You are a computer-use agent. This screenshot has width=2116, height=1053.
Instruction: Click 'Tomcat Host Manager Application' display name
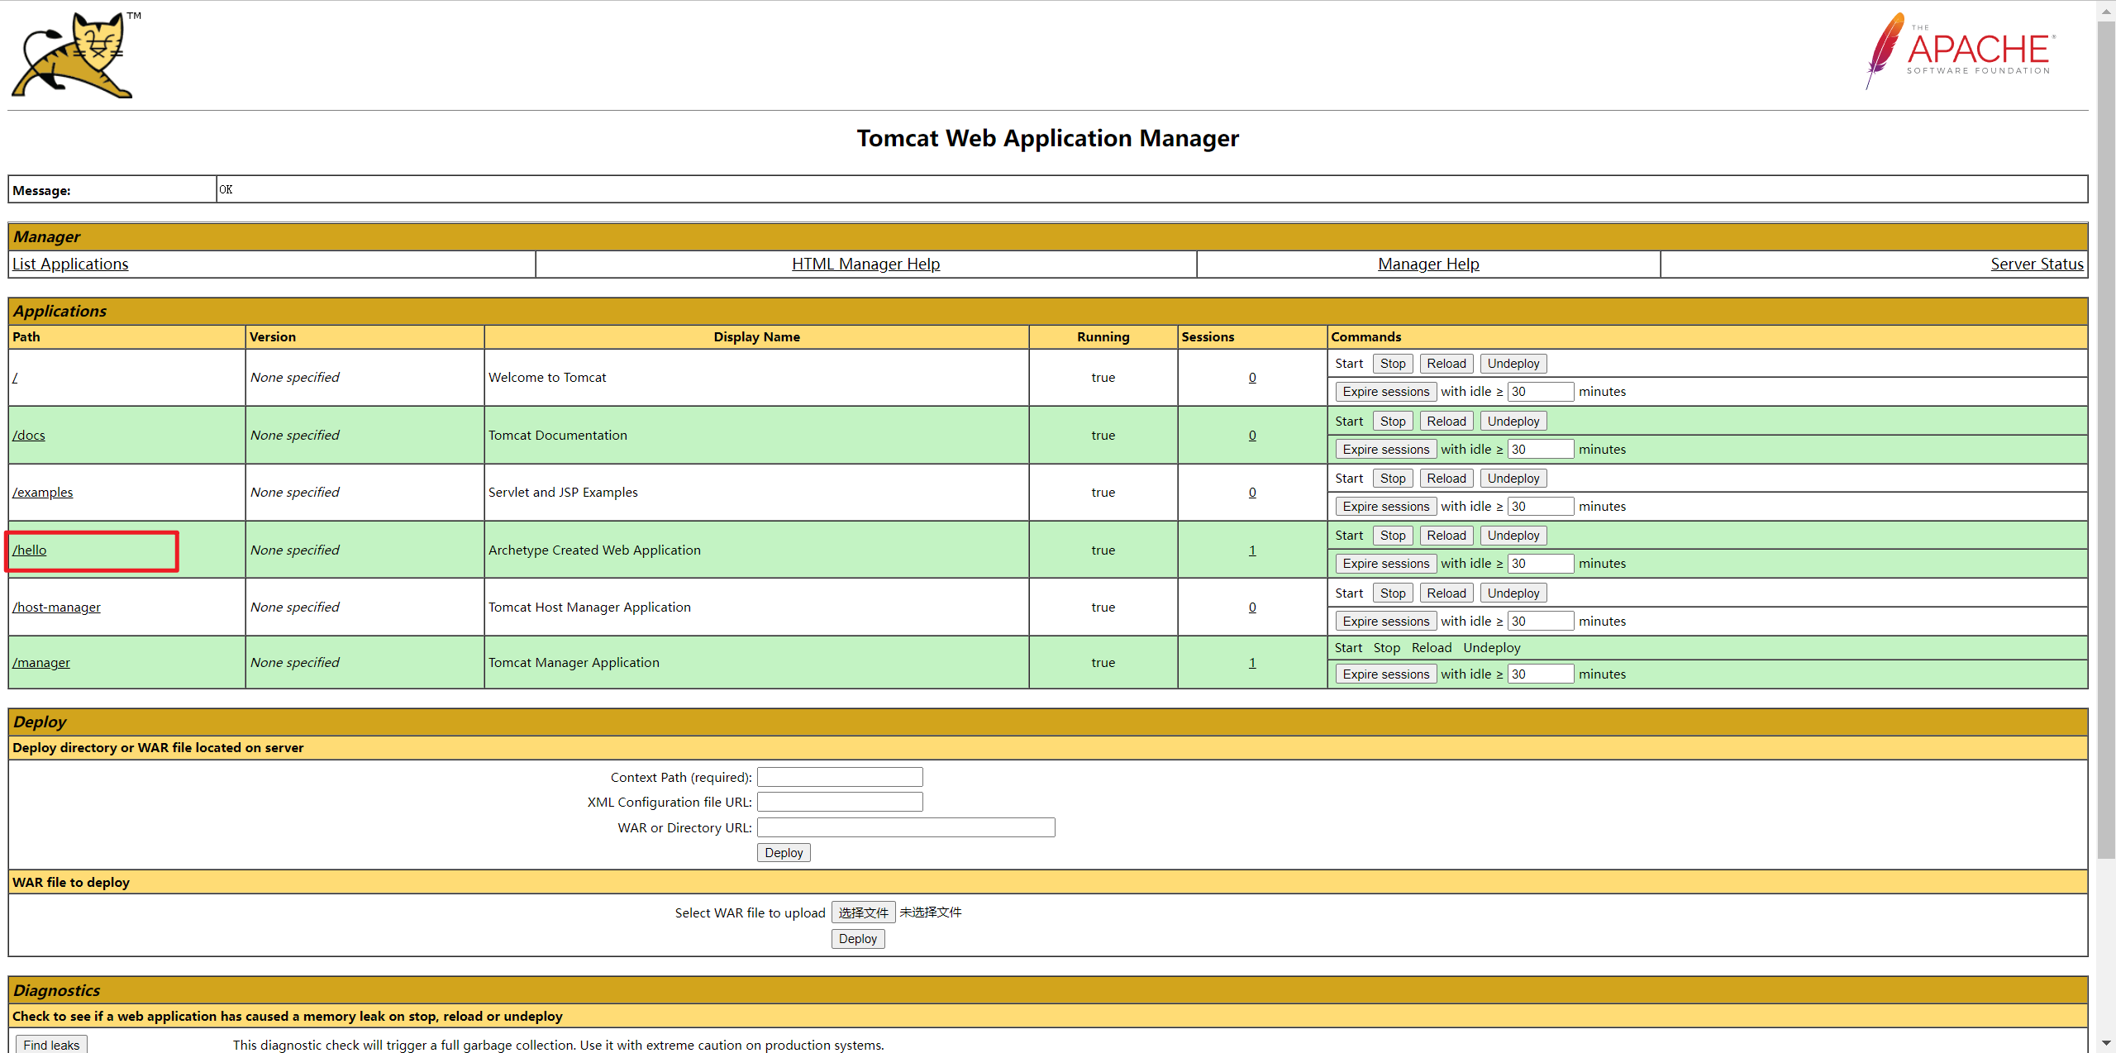click(x=589, y=607)
